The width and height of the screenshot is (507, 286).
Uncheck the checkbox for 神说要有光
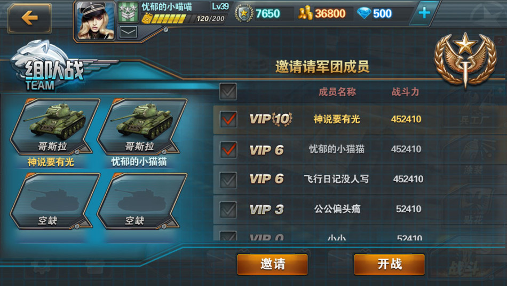coord(228,119)
